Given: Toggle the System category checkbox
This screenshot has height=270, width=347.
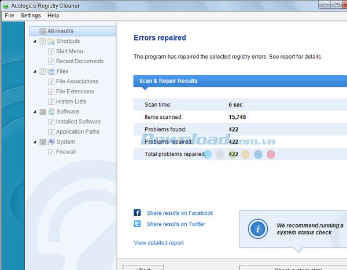Looking at the screenshot, I should pyautogui.click(x=42, y=142).
